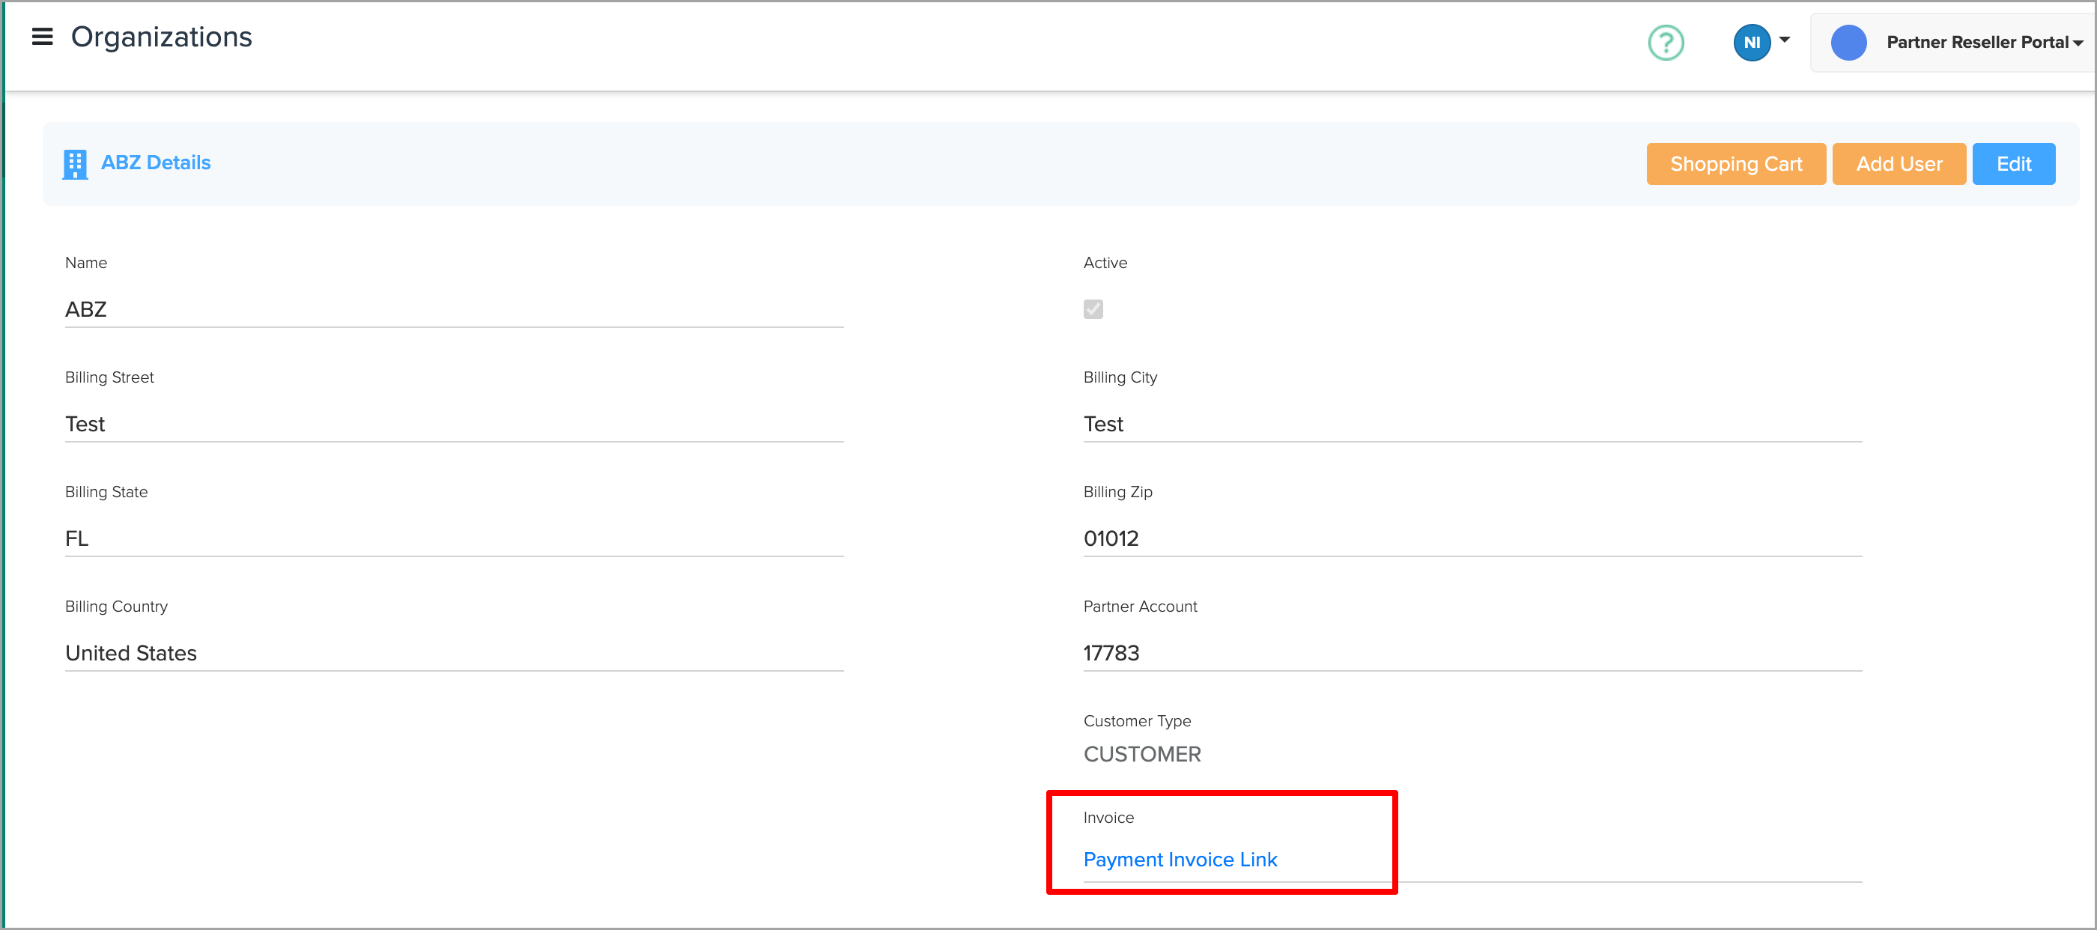Toggle the Active checkbox

pos(1093,309)
